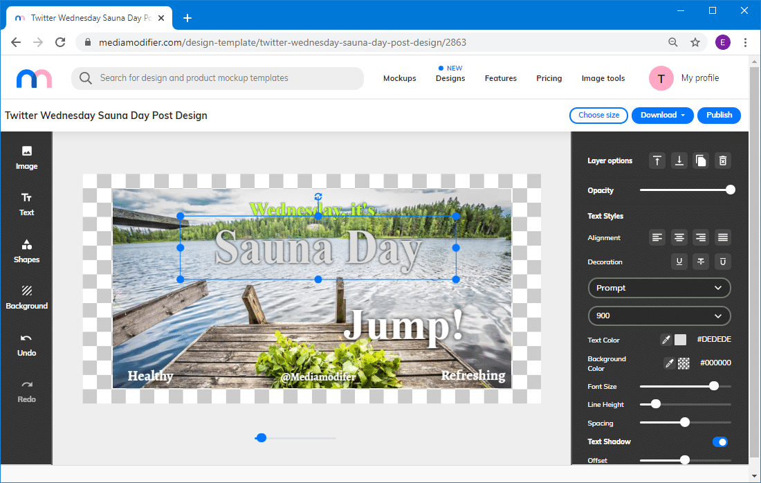Click the browser address bar URL

[282, 42]
